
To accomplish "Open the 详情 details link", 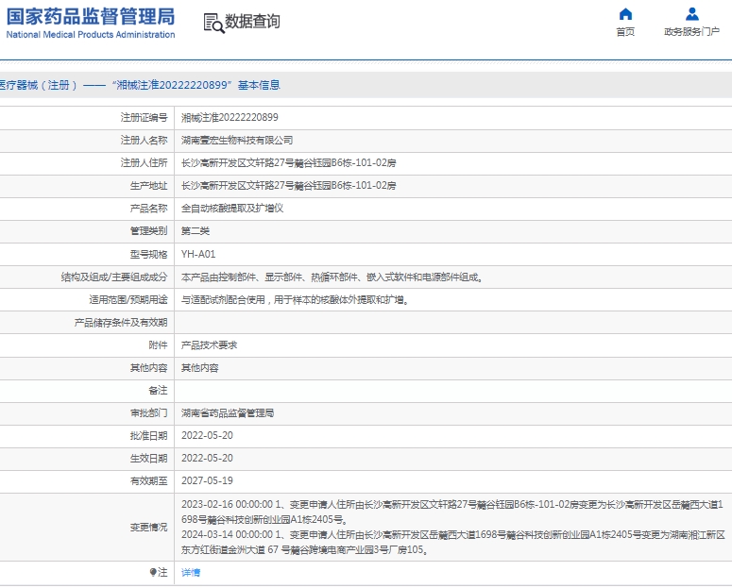I will click(191, 573).
